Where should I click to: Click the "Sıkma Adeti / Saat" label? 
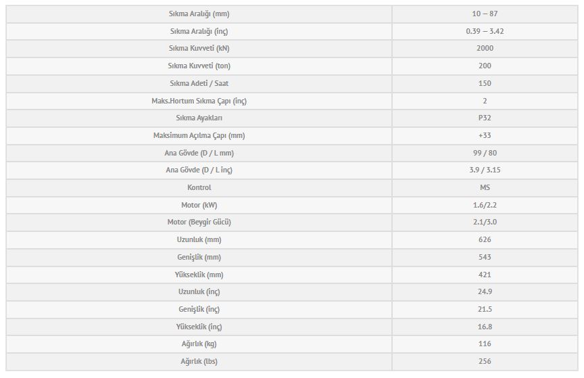(199, 83)
